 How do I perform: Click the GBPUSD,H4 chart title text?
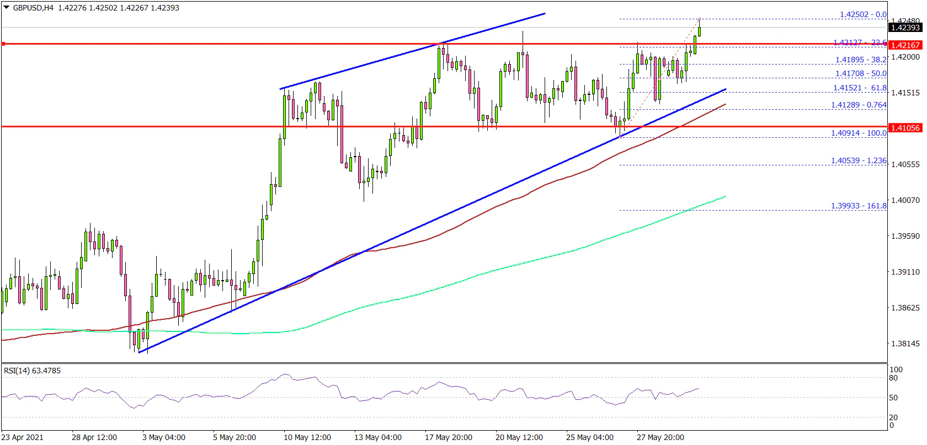[x=33, y=8]
